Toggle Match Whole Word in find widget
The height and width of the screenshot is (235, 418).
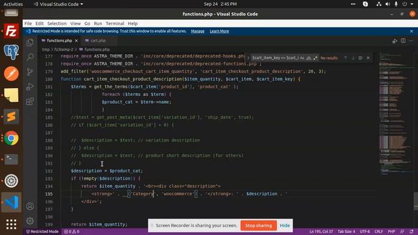coord(309,58)
